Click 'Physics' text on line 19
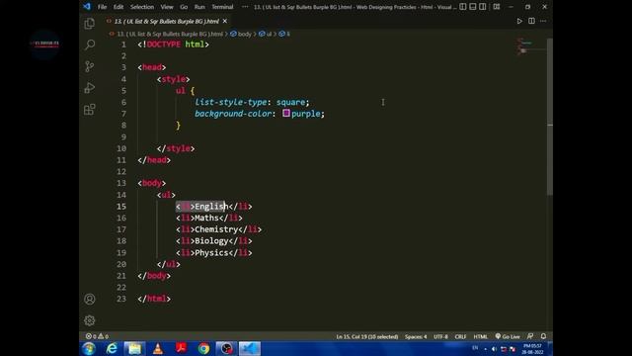Image resolution: width=632 pixels, height=356 pixels. click(211, 253)
